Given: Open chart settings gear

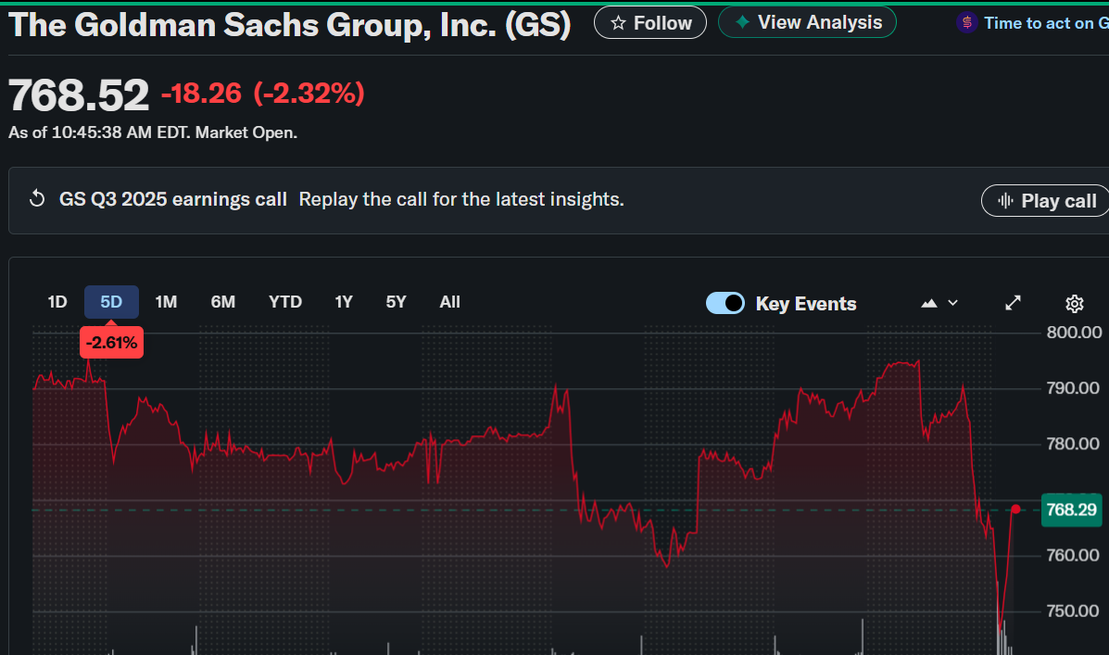Looking at the screenshot, I should (1075, 303).
